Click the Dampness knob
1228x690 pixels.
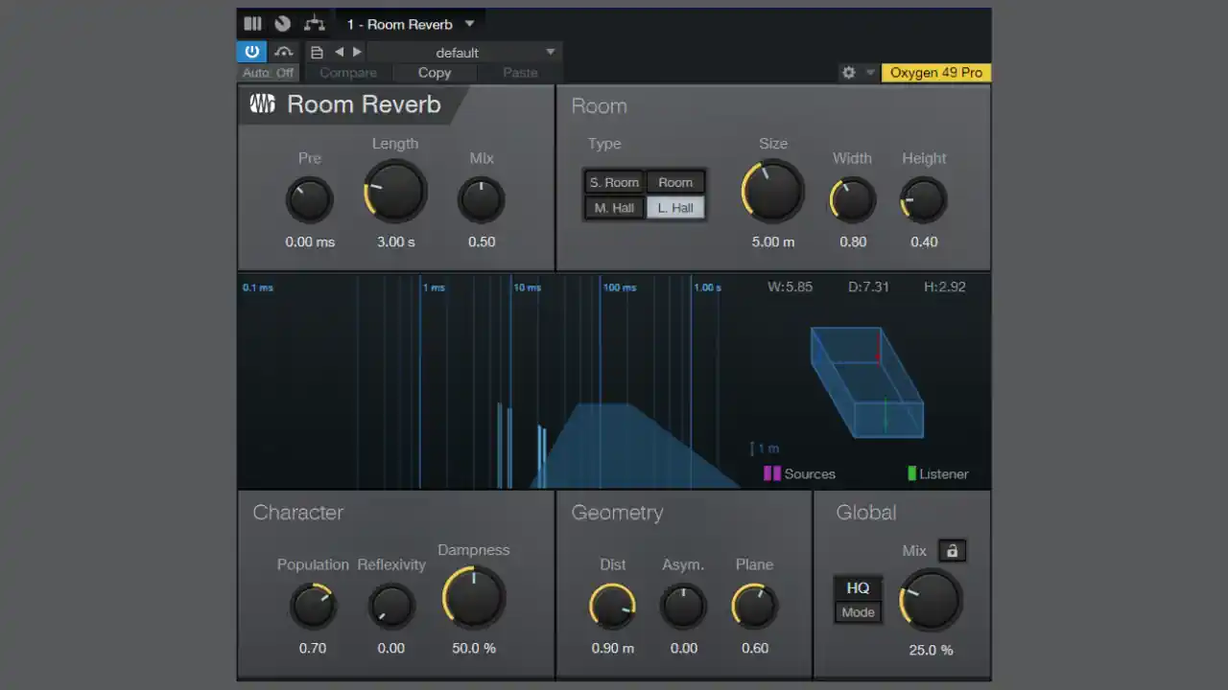pos(474,597)
